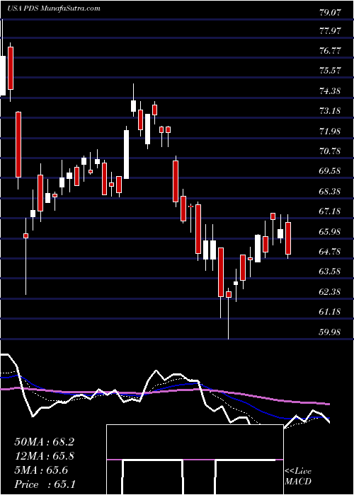
Task: Click the USA PDS MunafaSutra.com title text
Action: [53, 8]
